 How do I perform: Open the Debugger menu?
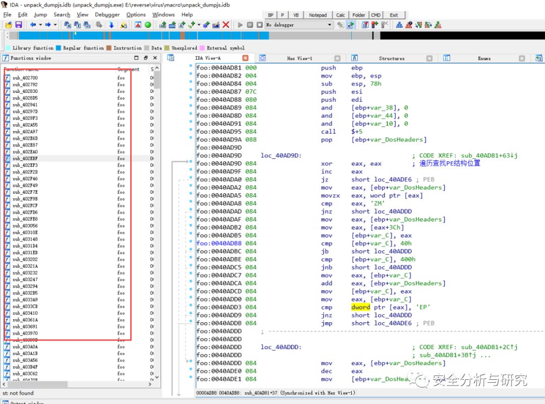(107, 15)
